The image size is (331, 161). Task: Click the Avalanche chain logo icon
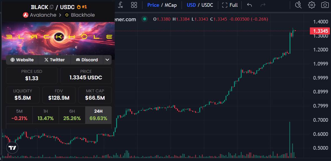26,15
